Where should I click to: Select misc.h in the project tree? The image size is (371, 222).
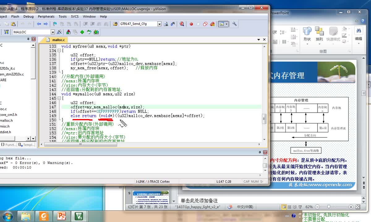coord(5,126)
